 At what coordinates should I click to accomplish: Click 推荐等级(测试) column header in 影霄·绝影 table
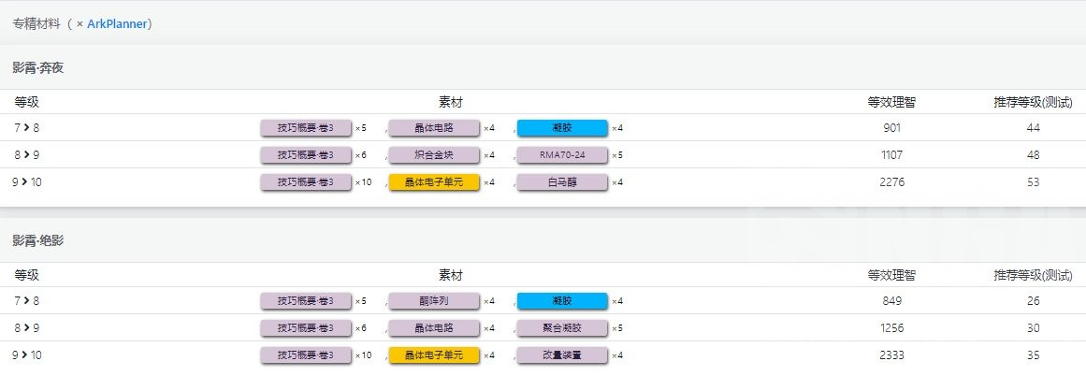[x=1033, y=275]
